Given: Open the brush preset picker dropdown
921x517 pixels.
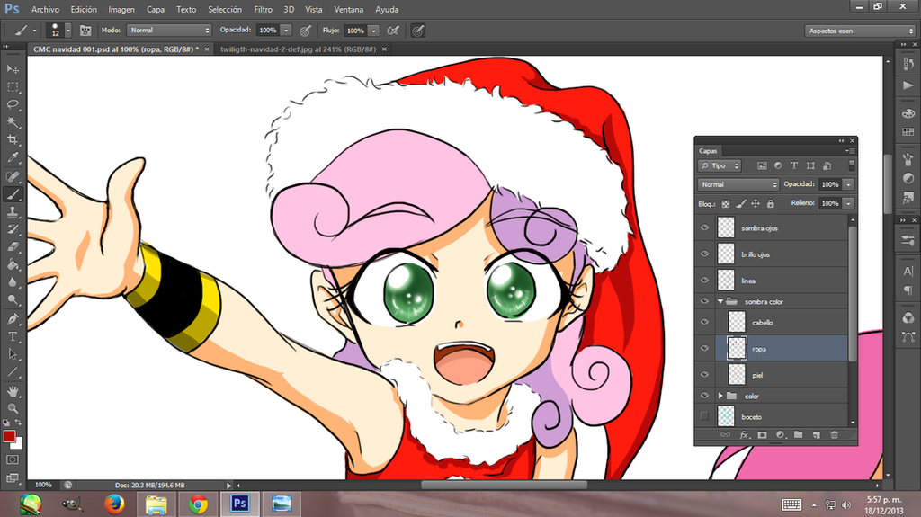Looking at the screenshot, I should (68, 31).
